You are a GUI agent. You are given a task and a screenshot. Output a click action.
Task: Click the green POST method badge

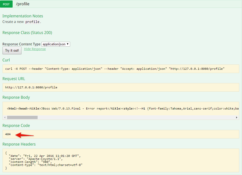pyautogui.click(x=6, y=4)
